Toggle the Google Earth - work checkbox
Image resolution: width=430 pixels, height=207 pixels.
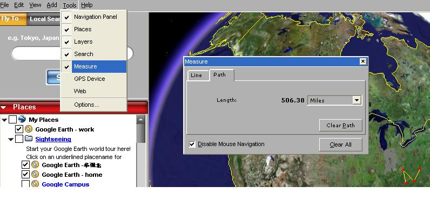19,129
